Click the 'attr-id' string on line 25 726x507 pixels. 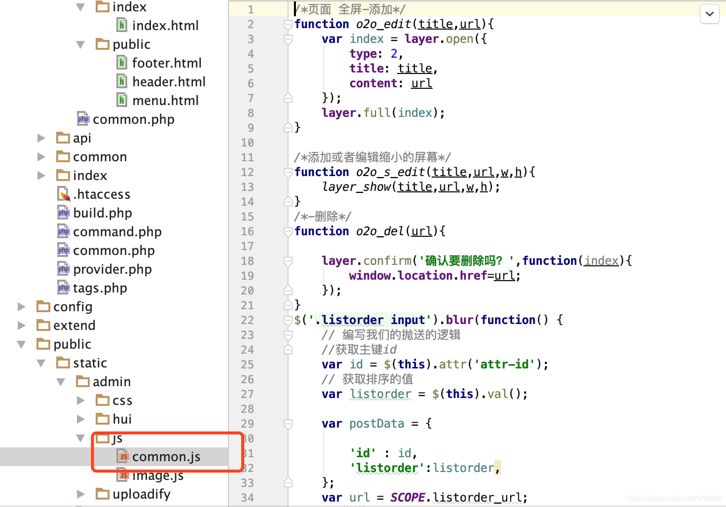(x=505, y=364)
